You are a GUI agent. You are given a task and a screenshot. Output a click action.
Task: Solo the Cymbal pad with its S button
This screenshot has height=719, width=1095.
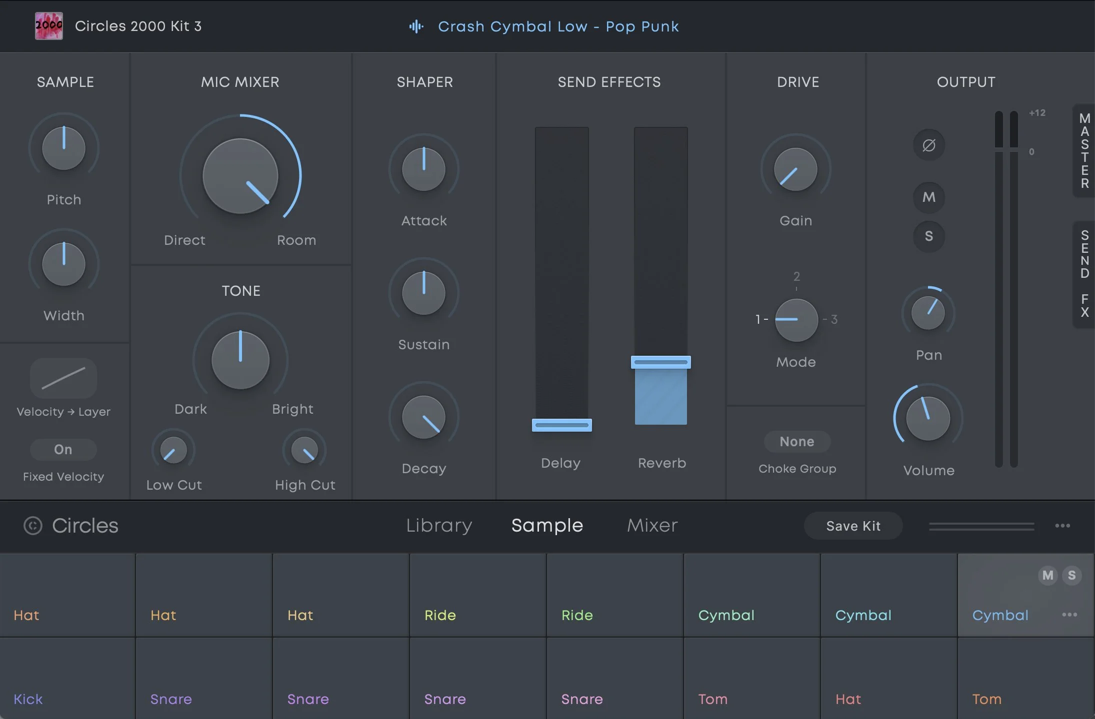tap(1071, 575)
